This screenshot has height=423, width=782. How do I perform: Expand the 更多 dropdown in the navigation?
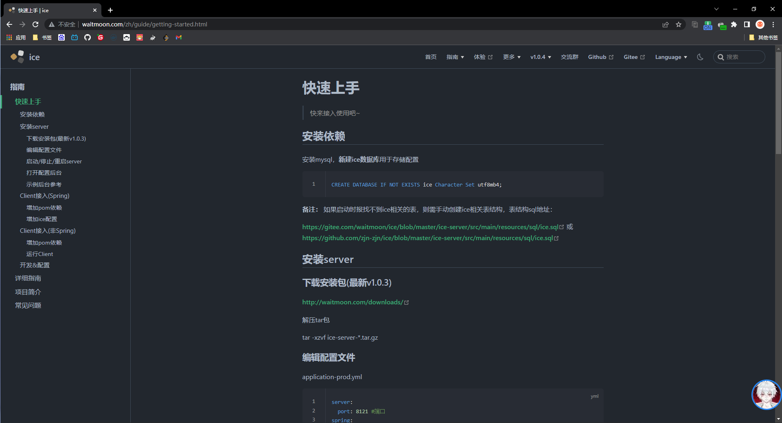tap(511, 57)
